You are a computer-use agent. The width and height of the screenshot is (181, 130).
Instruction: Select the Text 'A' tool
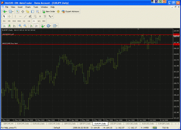[40, 16]
